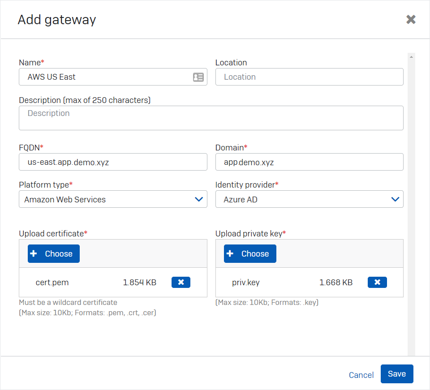
Task: Remove the uploaded cert.pem file
Action: (181, 282)
